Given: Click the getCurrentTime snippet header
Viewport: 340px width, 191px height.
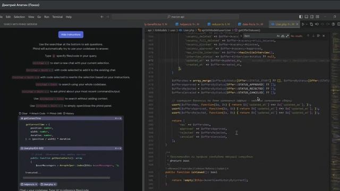Looking at the screenshot, I should click(x=71, y=118).
